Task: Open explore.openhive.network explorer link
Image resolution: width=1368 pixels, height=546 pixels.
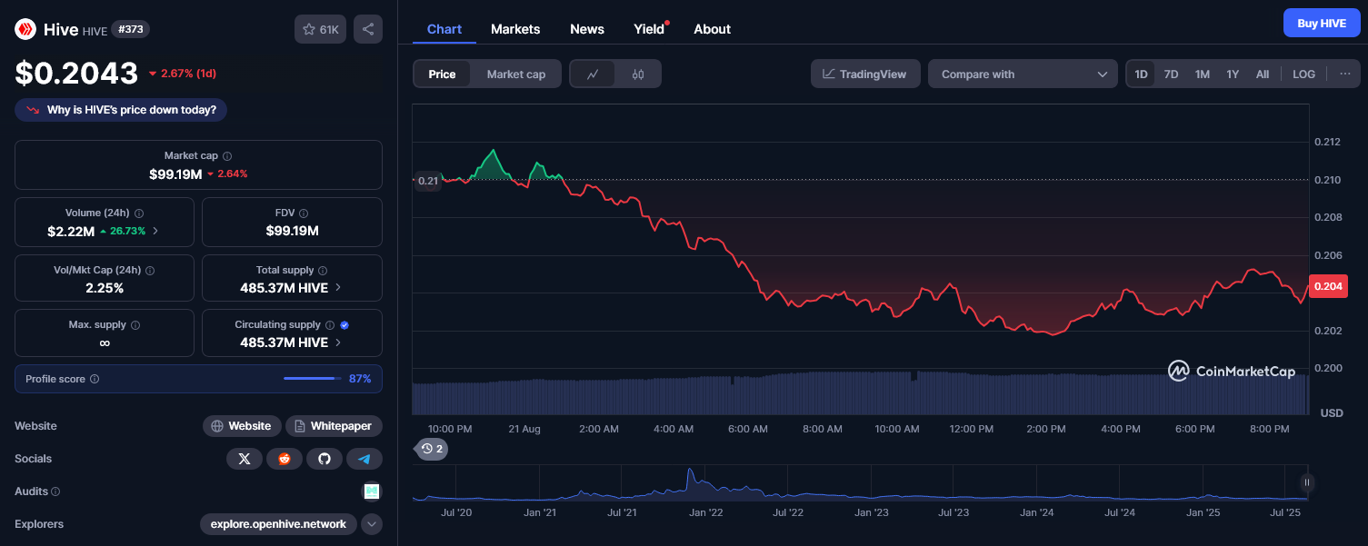Action: 278,524
